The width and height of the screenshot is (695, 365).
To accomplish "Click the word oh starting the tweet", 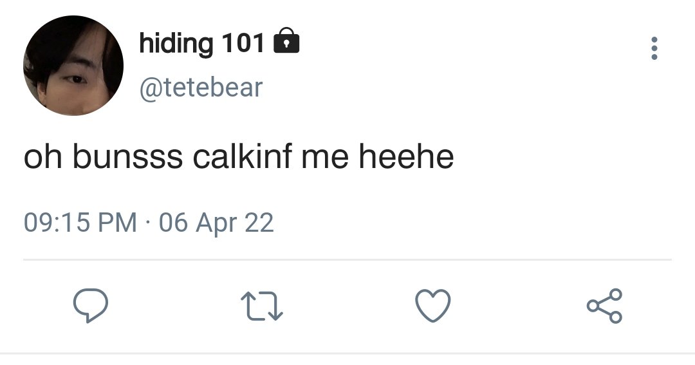I will pos(42,156).
